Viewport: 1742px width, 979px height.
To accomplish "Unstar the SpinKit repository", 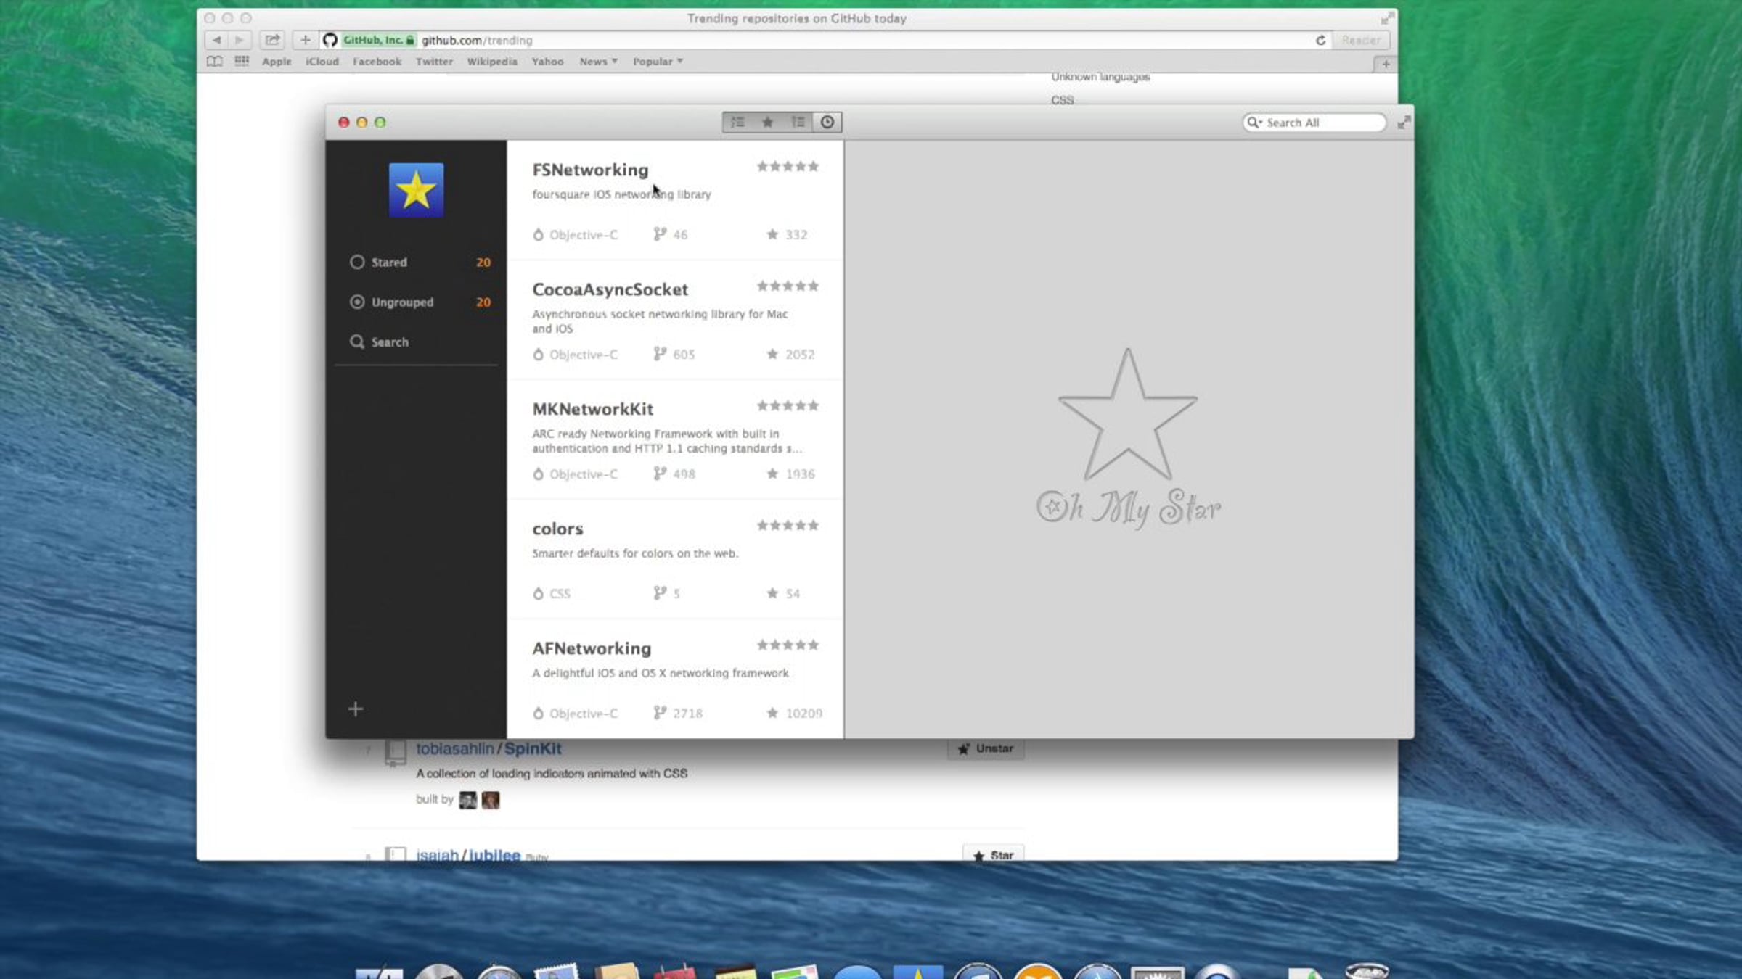I will point(986,748).
